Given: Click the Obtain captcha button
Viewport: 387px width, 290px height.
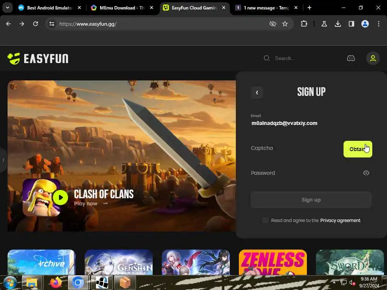Looking at the screenshot, I should (358, 149).
